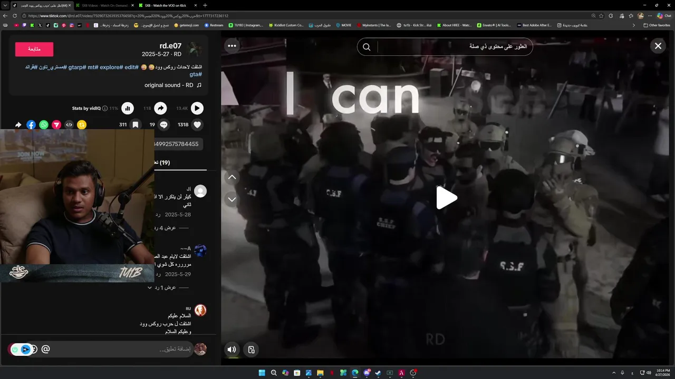Like the video with heart icon

[197, 125]
